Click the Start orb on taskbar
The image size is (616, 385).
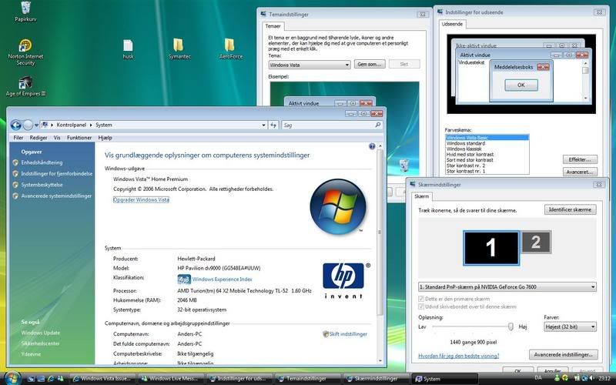(x=12, y=378)
